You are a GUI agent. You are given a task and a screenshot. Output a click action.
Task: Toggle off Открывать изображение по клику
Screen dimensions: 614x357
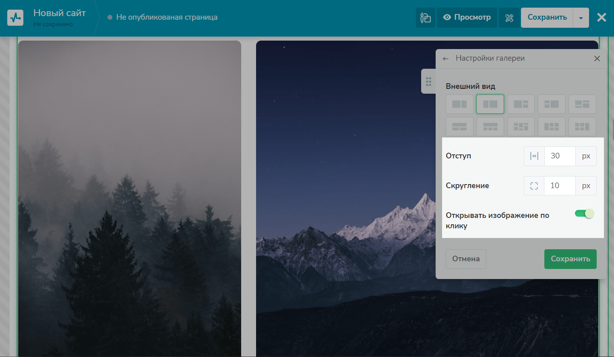click(584, 213)
